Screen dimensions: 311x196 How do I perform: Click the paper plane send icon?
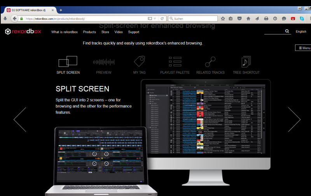257,19
